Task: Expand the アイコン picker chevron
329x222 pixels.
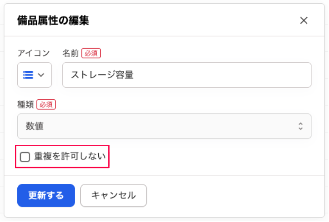Action: 41,75
